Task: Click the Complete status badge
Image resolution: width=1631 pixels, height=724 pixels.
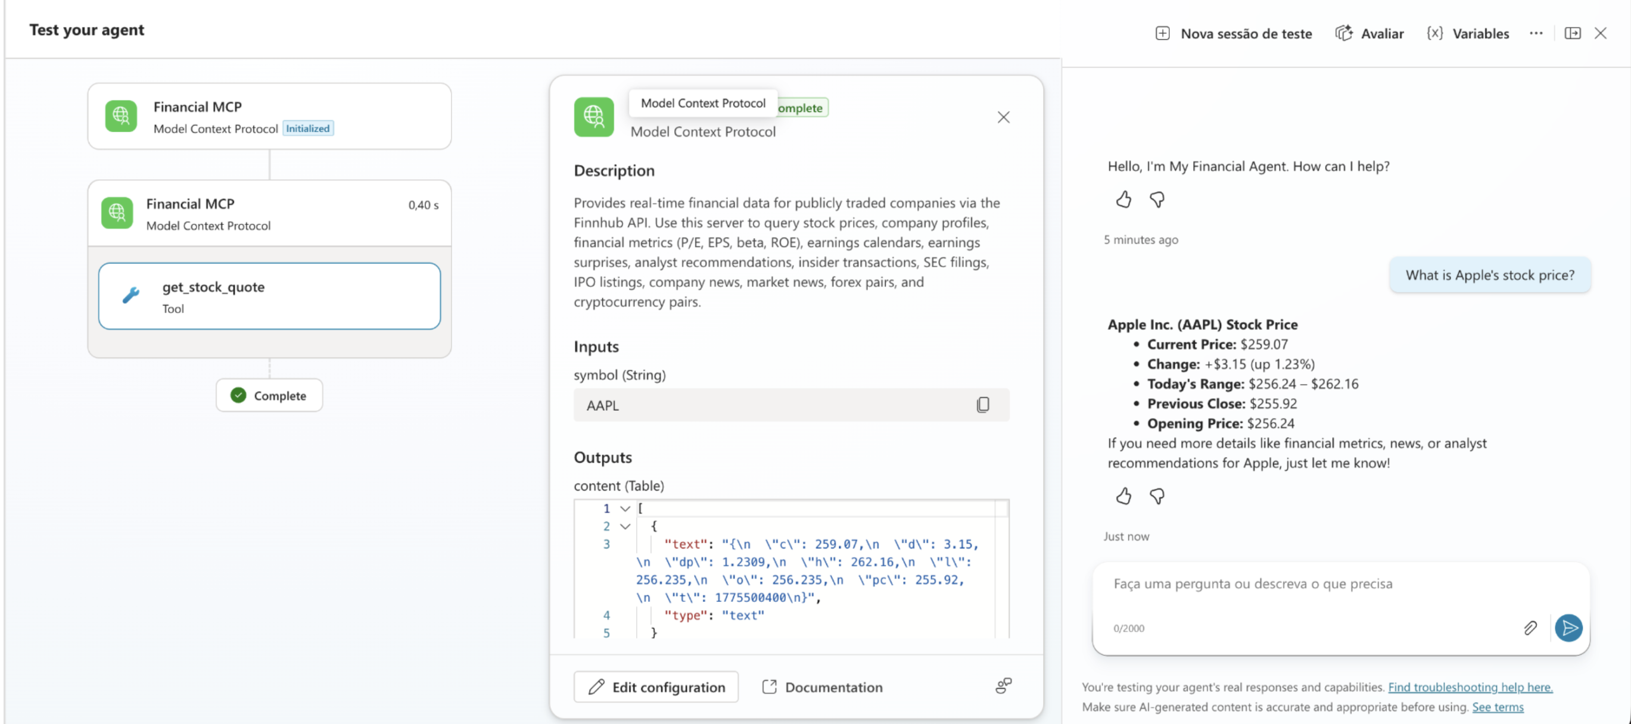Action: pyautogui.click(x=269, y=395)
